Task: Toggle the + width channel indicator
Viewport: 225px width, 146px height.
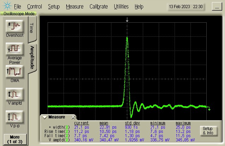Action: (67, 127)
